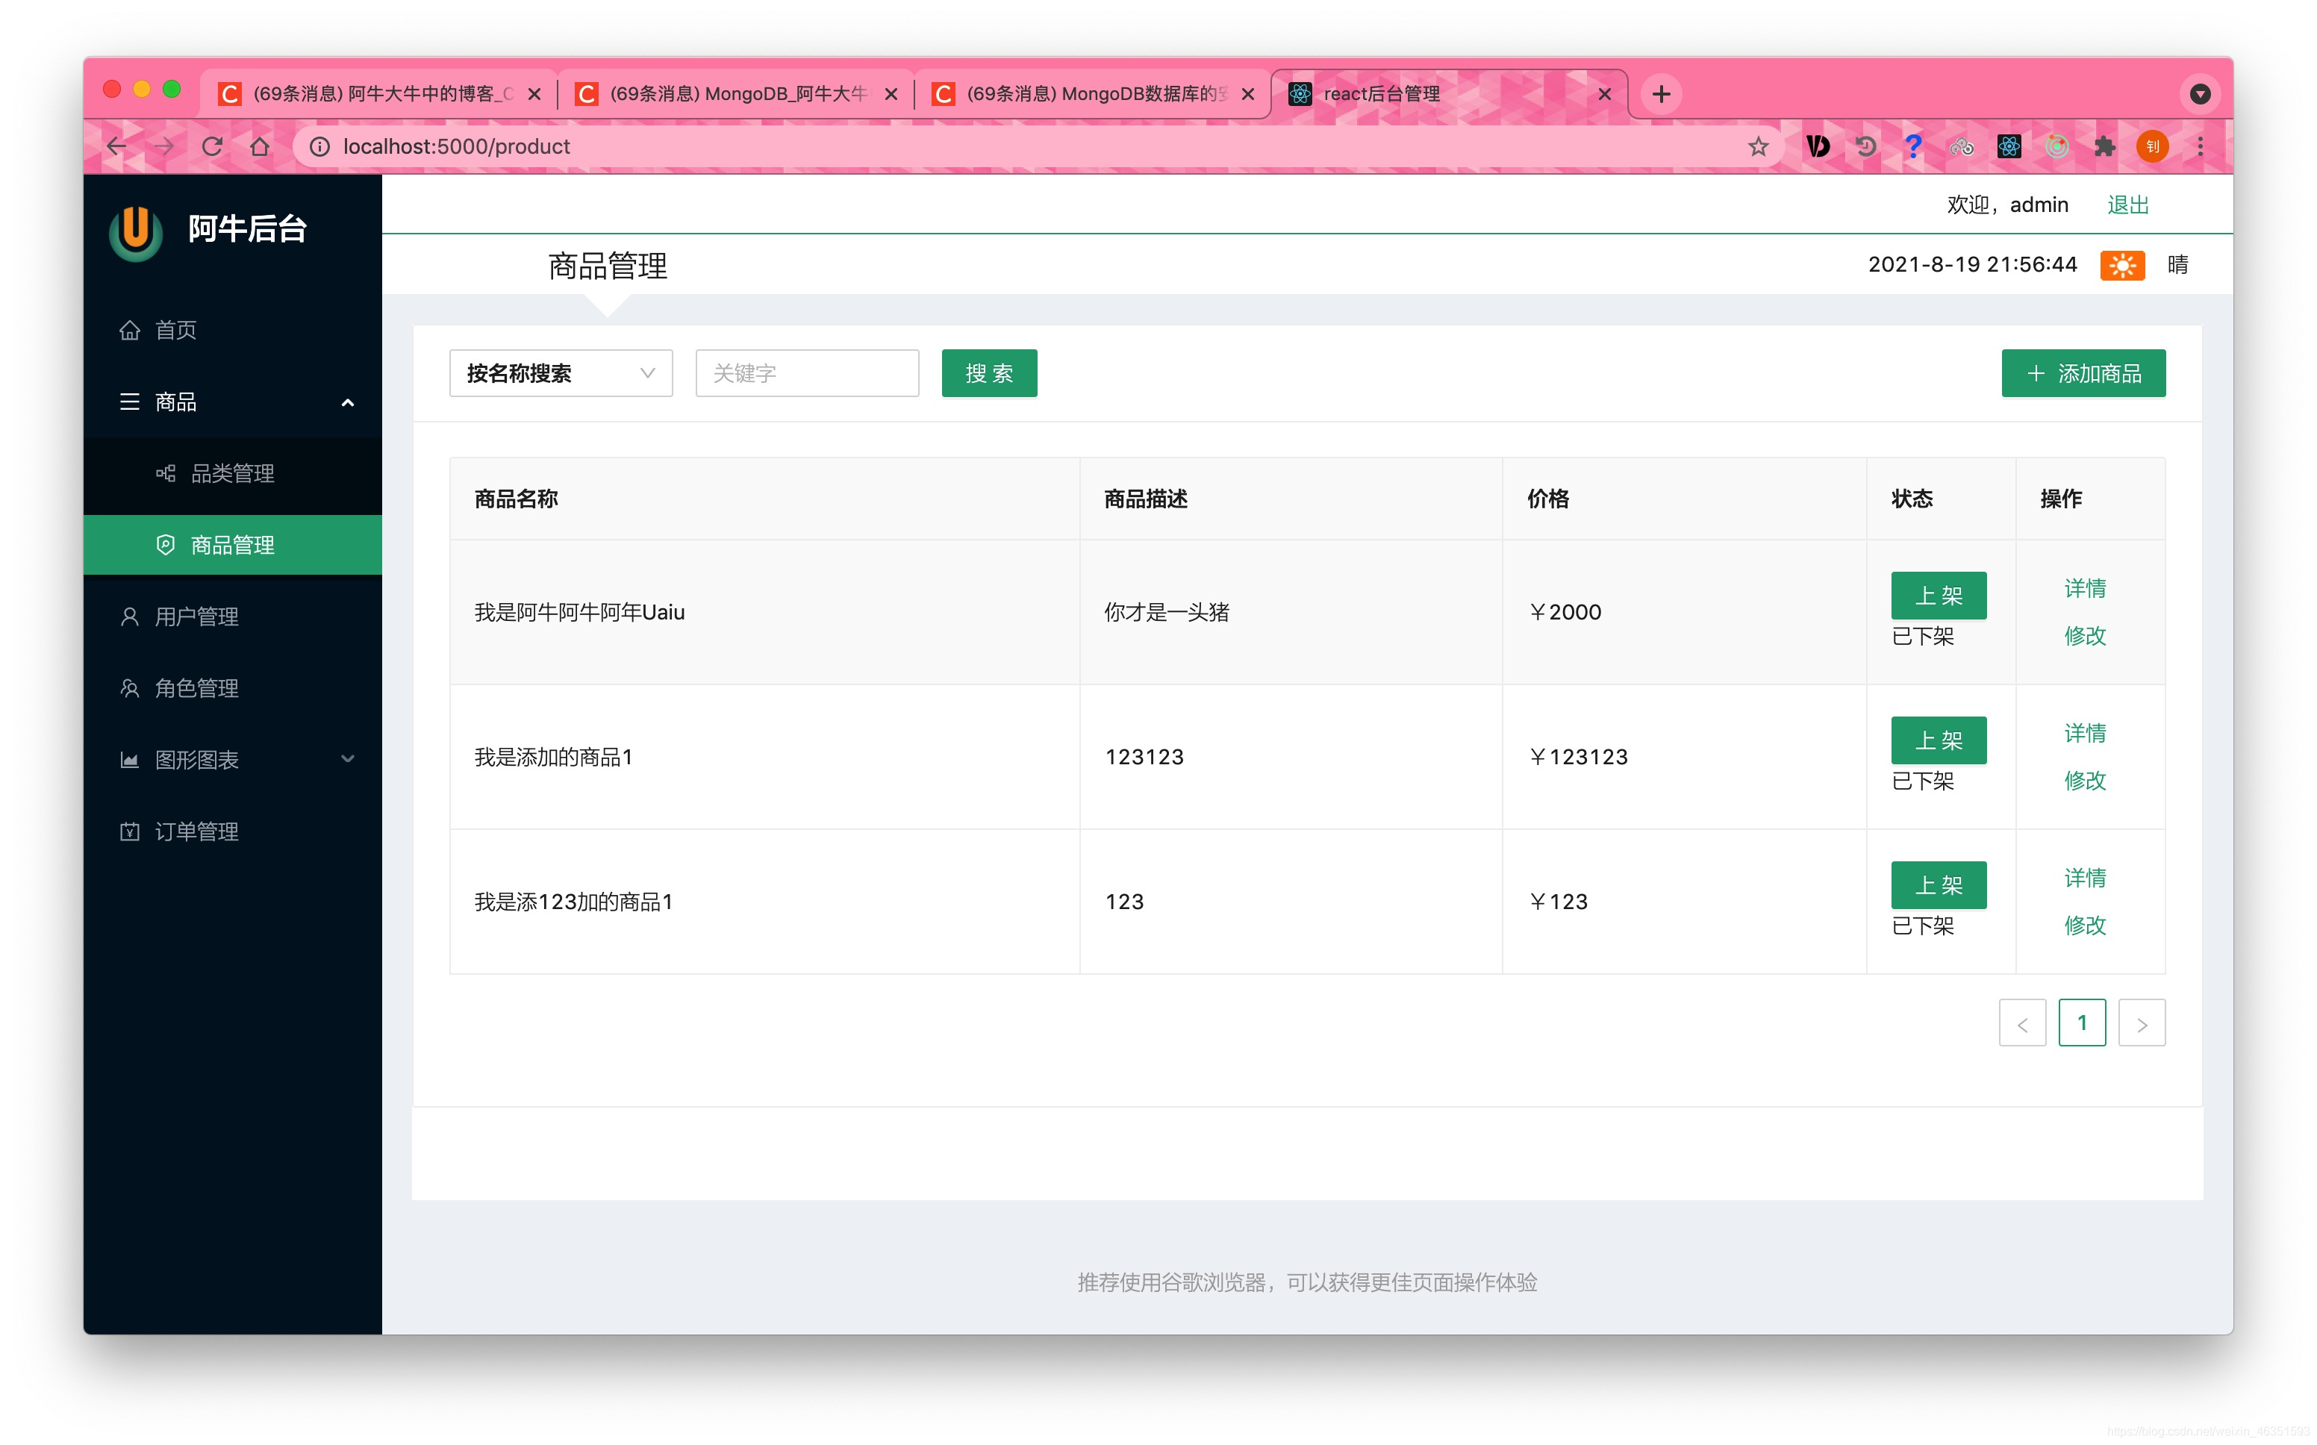Click the first black extension icon
This screenshot has width=2317, height=1445.
tap(1818, 146)
